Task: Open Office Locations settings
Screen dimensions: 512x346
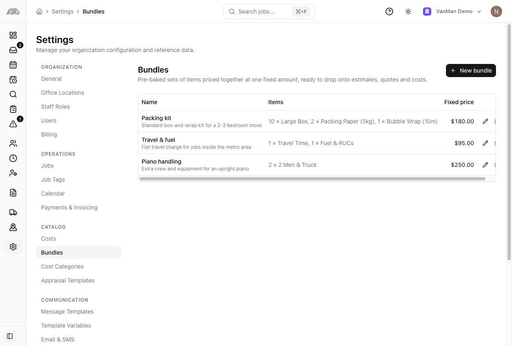Action: coord(63,93)
